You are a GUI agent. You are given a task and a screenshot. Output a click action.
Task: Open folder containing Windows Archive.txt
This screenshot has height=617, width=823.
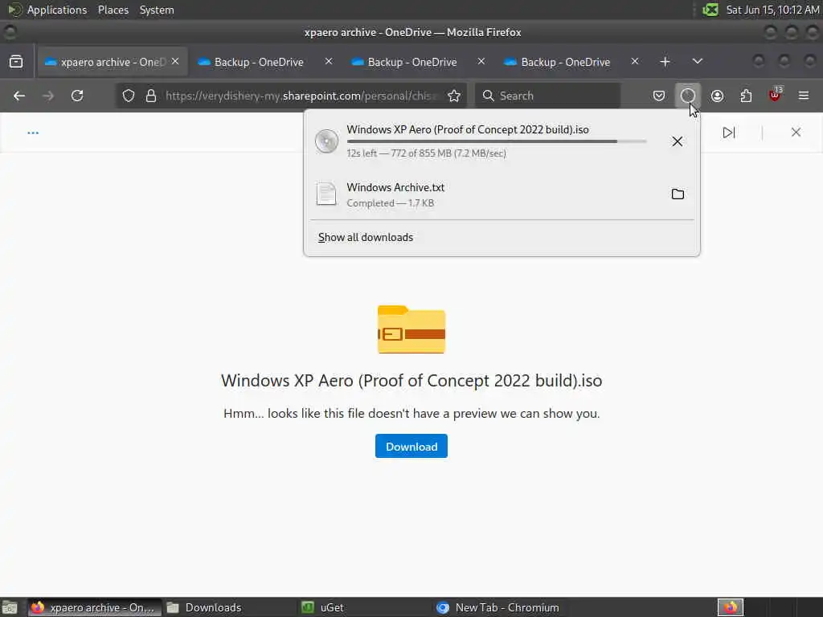point(678,194)
